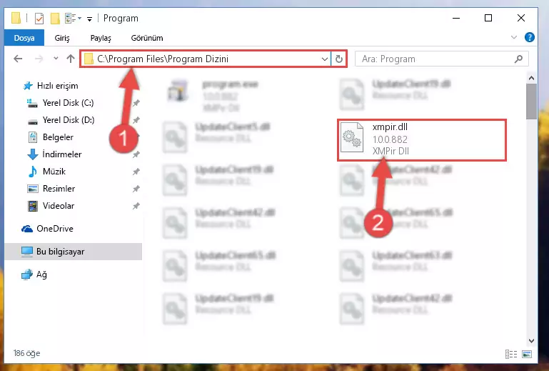Click the Refresh button beside address bar
Viewport: 549px width, 371px height.
(338, 59)
